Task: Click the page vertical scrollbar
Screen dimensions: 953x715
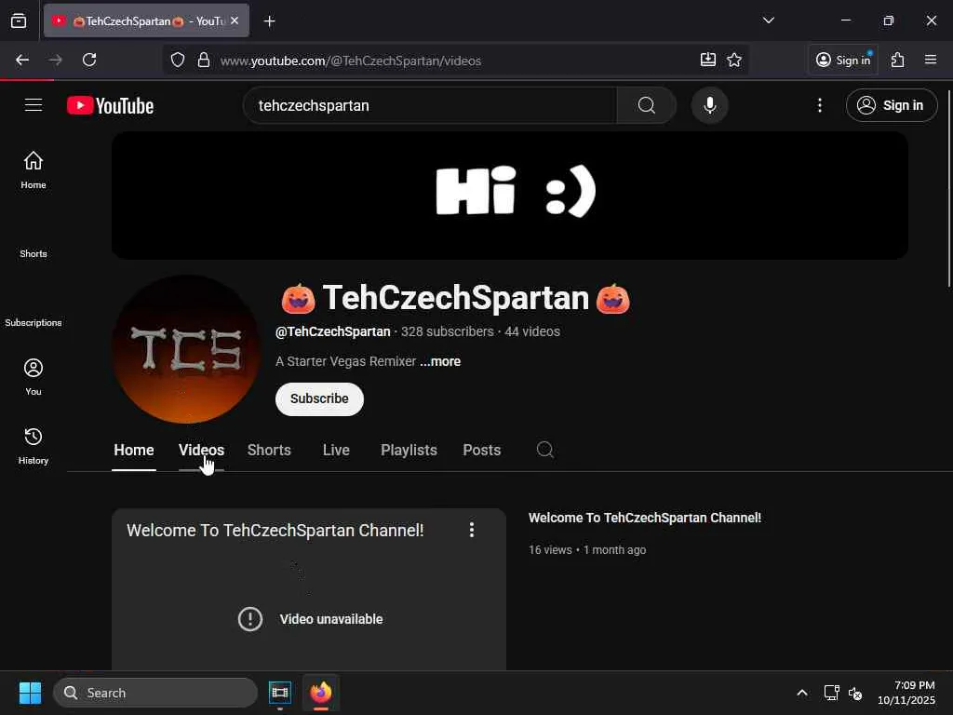Action: coord(948,188)
